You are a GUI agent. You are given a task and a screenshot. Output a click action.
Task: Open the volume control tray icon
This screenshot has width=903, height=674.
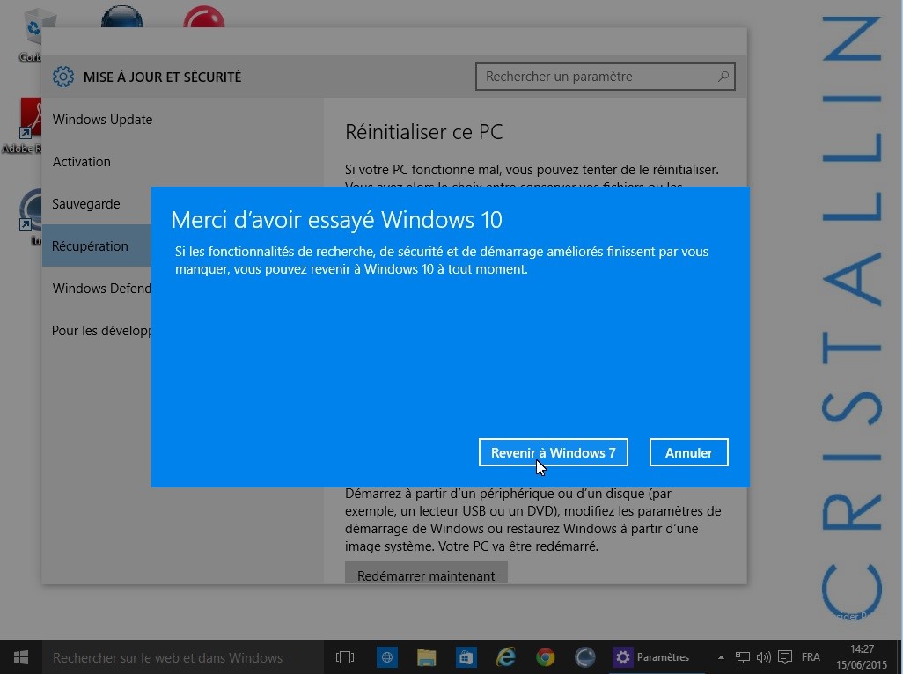coord(764,656)
